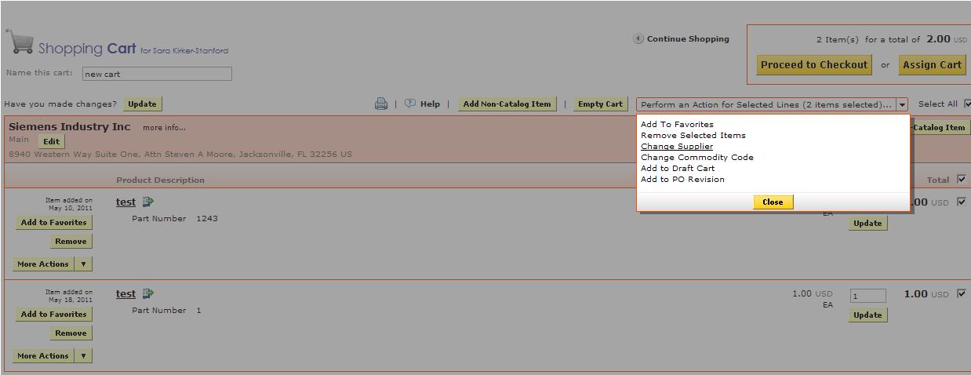Select Change Supplier from the action menu

tap(676, 146)
